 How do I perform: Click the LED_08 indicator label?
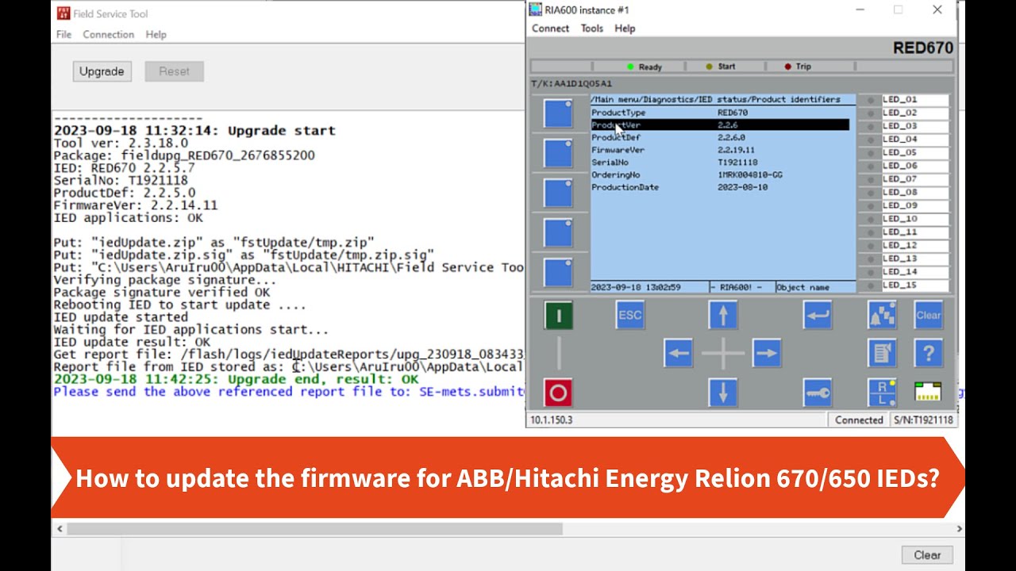[x=914, y=192]
